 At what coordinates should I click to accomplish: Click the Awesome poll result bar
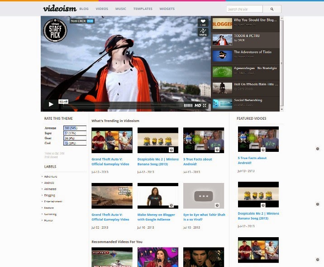click(x=75, y=128)
